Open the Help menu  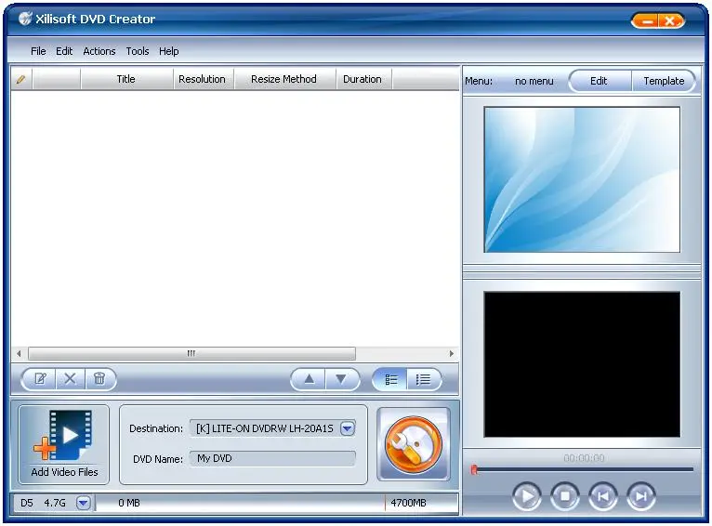[x=168, y=51]
